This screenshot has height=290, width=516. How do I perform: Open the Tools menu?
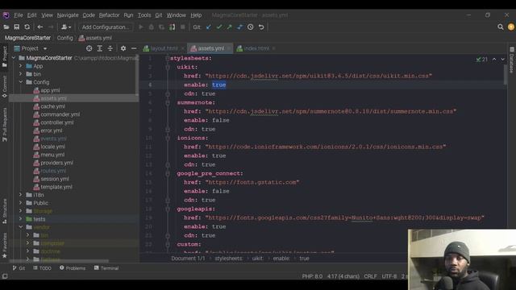click(x=144, y=15)
